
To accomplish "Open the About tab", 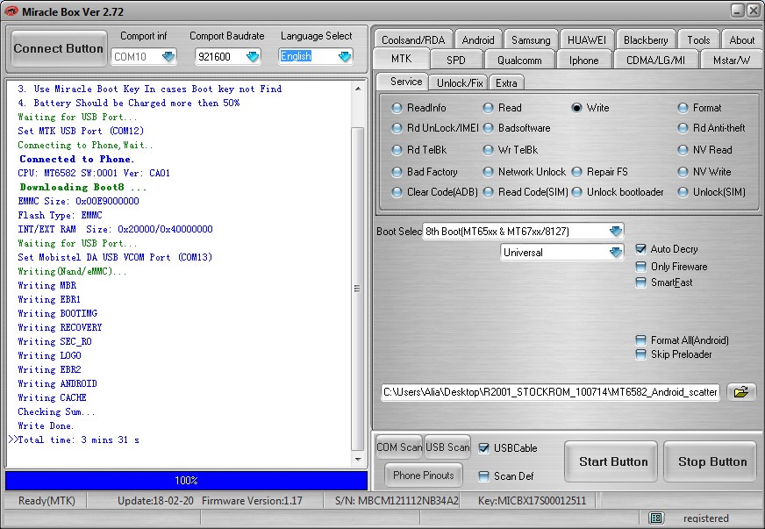I will pyautogui.click(x=741, y=39).
